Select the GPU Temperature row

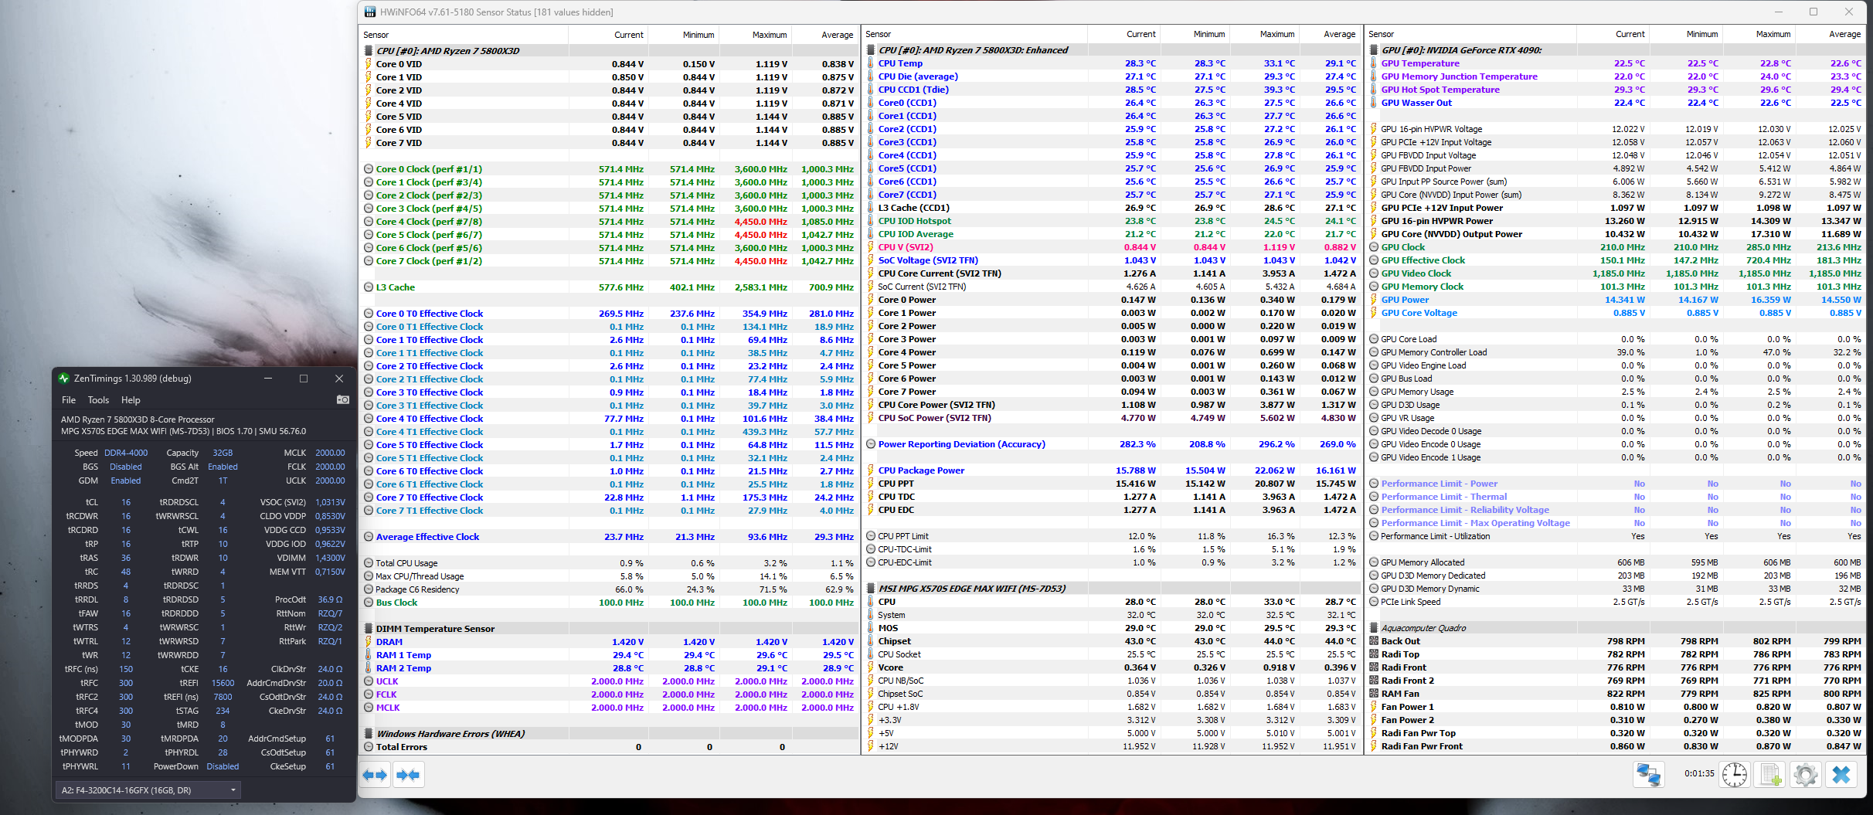(1616, 63)
